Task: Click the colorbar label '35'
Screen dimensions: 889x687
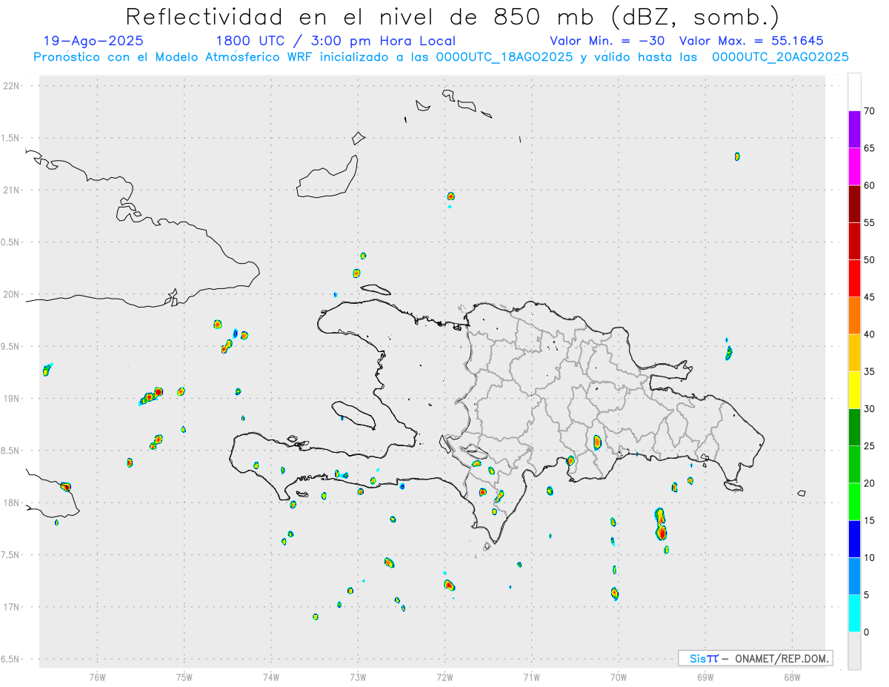Action: tap(869, 371)
